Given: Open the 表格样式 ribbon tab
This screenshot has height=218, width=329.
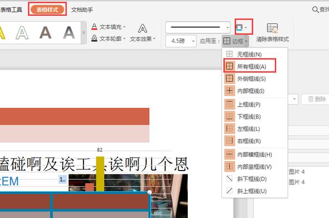Looking at the screenshot, I should (47, 9).
